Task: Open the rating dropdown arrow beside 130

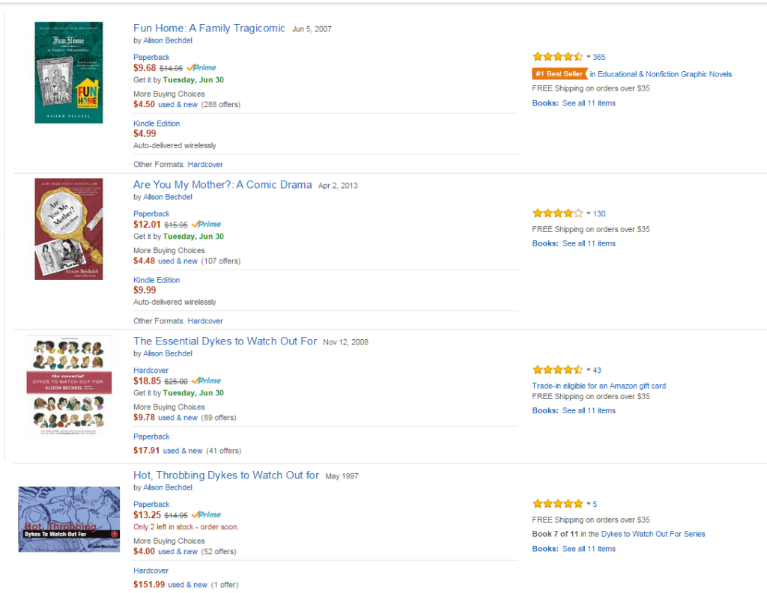Action: click(589, 213)
